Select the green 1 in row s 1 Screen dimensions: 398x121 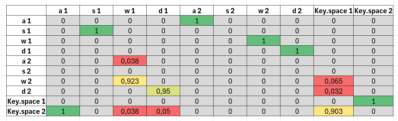click(x=96, y=31)
